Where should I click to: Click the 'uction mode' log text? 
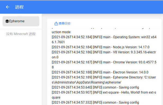[61, 32]
